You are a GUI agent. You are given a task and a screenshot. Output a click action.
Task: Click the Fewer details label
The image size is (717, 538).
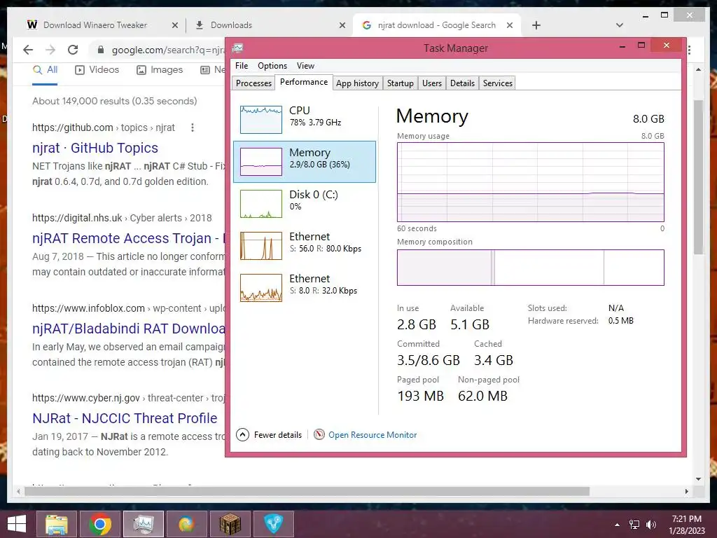(278, 435)
